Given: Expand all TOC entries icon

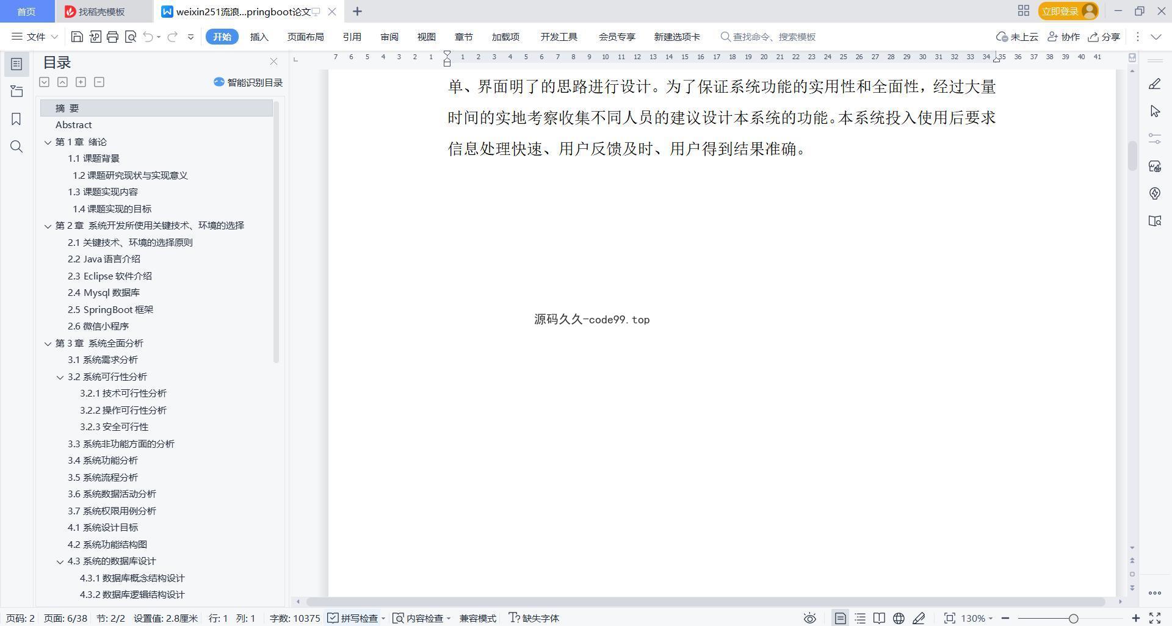Looking at the screenshot, I should click(x=44, y=82).
